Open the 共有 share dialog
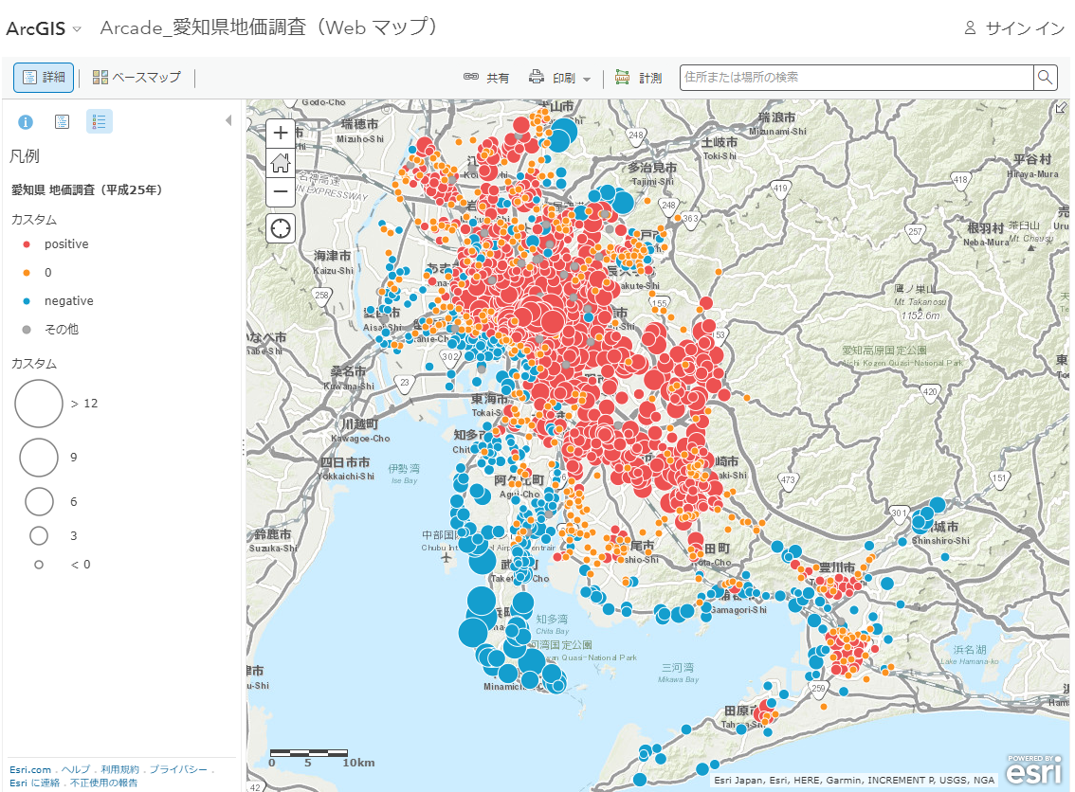The height and width of the screenshot is (792, 1075). pos(486,78)
